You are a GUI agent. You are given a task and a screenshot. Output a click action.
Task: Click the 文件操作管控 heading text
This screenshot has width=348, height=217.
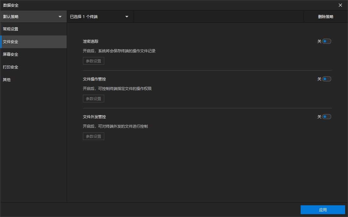[x=94, y=79]
